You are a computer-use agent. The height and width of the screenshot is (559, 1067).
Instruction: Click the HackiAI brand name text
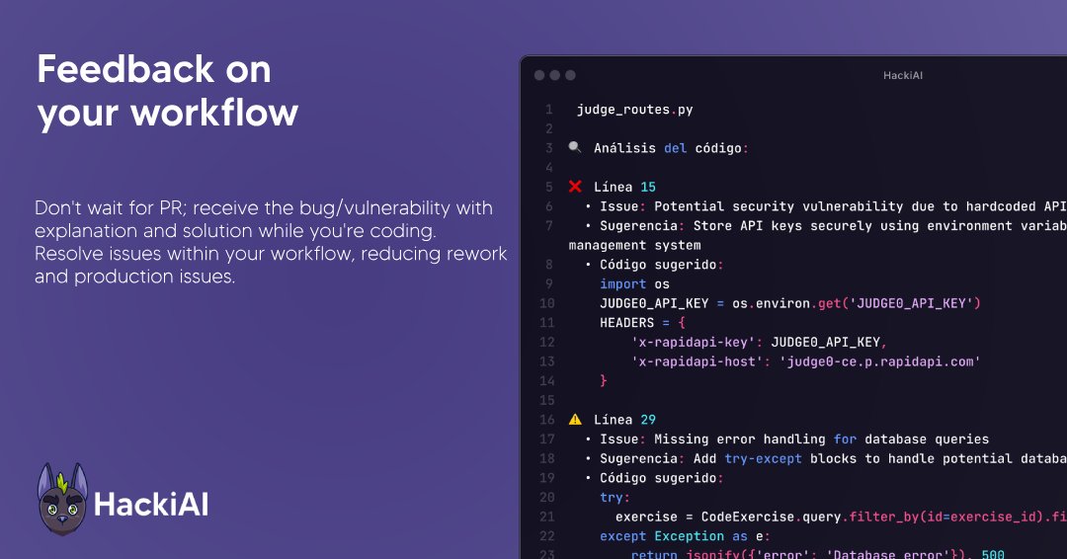151,504
